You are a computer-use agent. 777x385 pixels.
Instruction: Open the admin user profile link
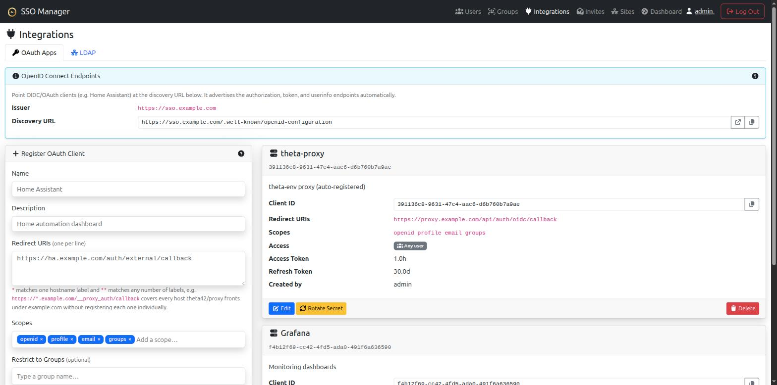700,11
